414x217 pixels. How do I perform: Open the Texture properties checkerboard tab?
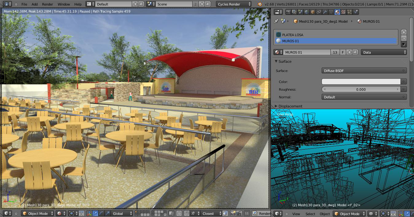[x=343, y=12]
